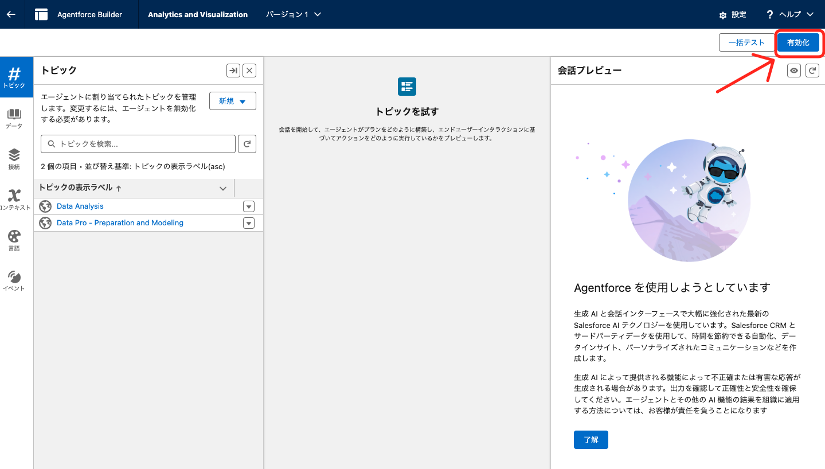Open the column header chevron menu

[224, 188]
